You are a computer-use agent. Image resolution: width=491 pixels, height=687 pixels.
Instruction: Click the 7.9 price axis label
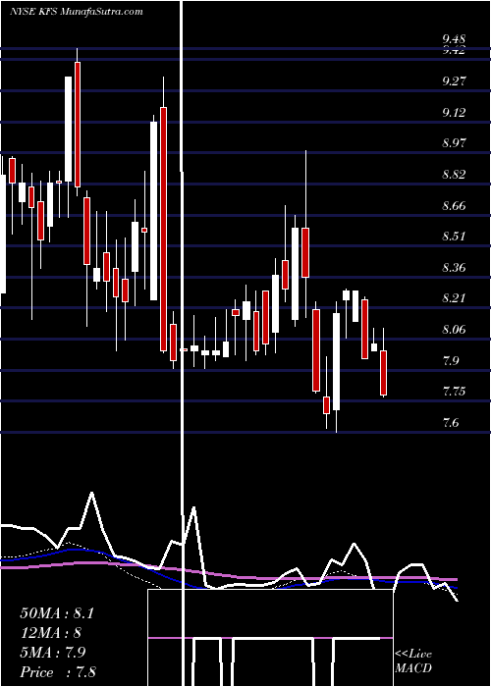click(x=450, y=360)
